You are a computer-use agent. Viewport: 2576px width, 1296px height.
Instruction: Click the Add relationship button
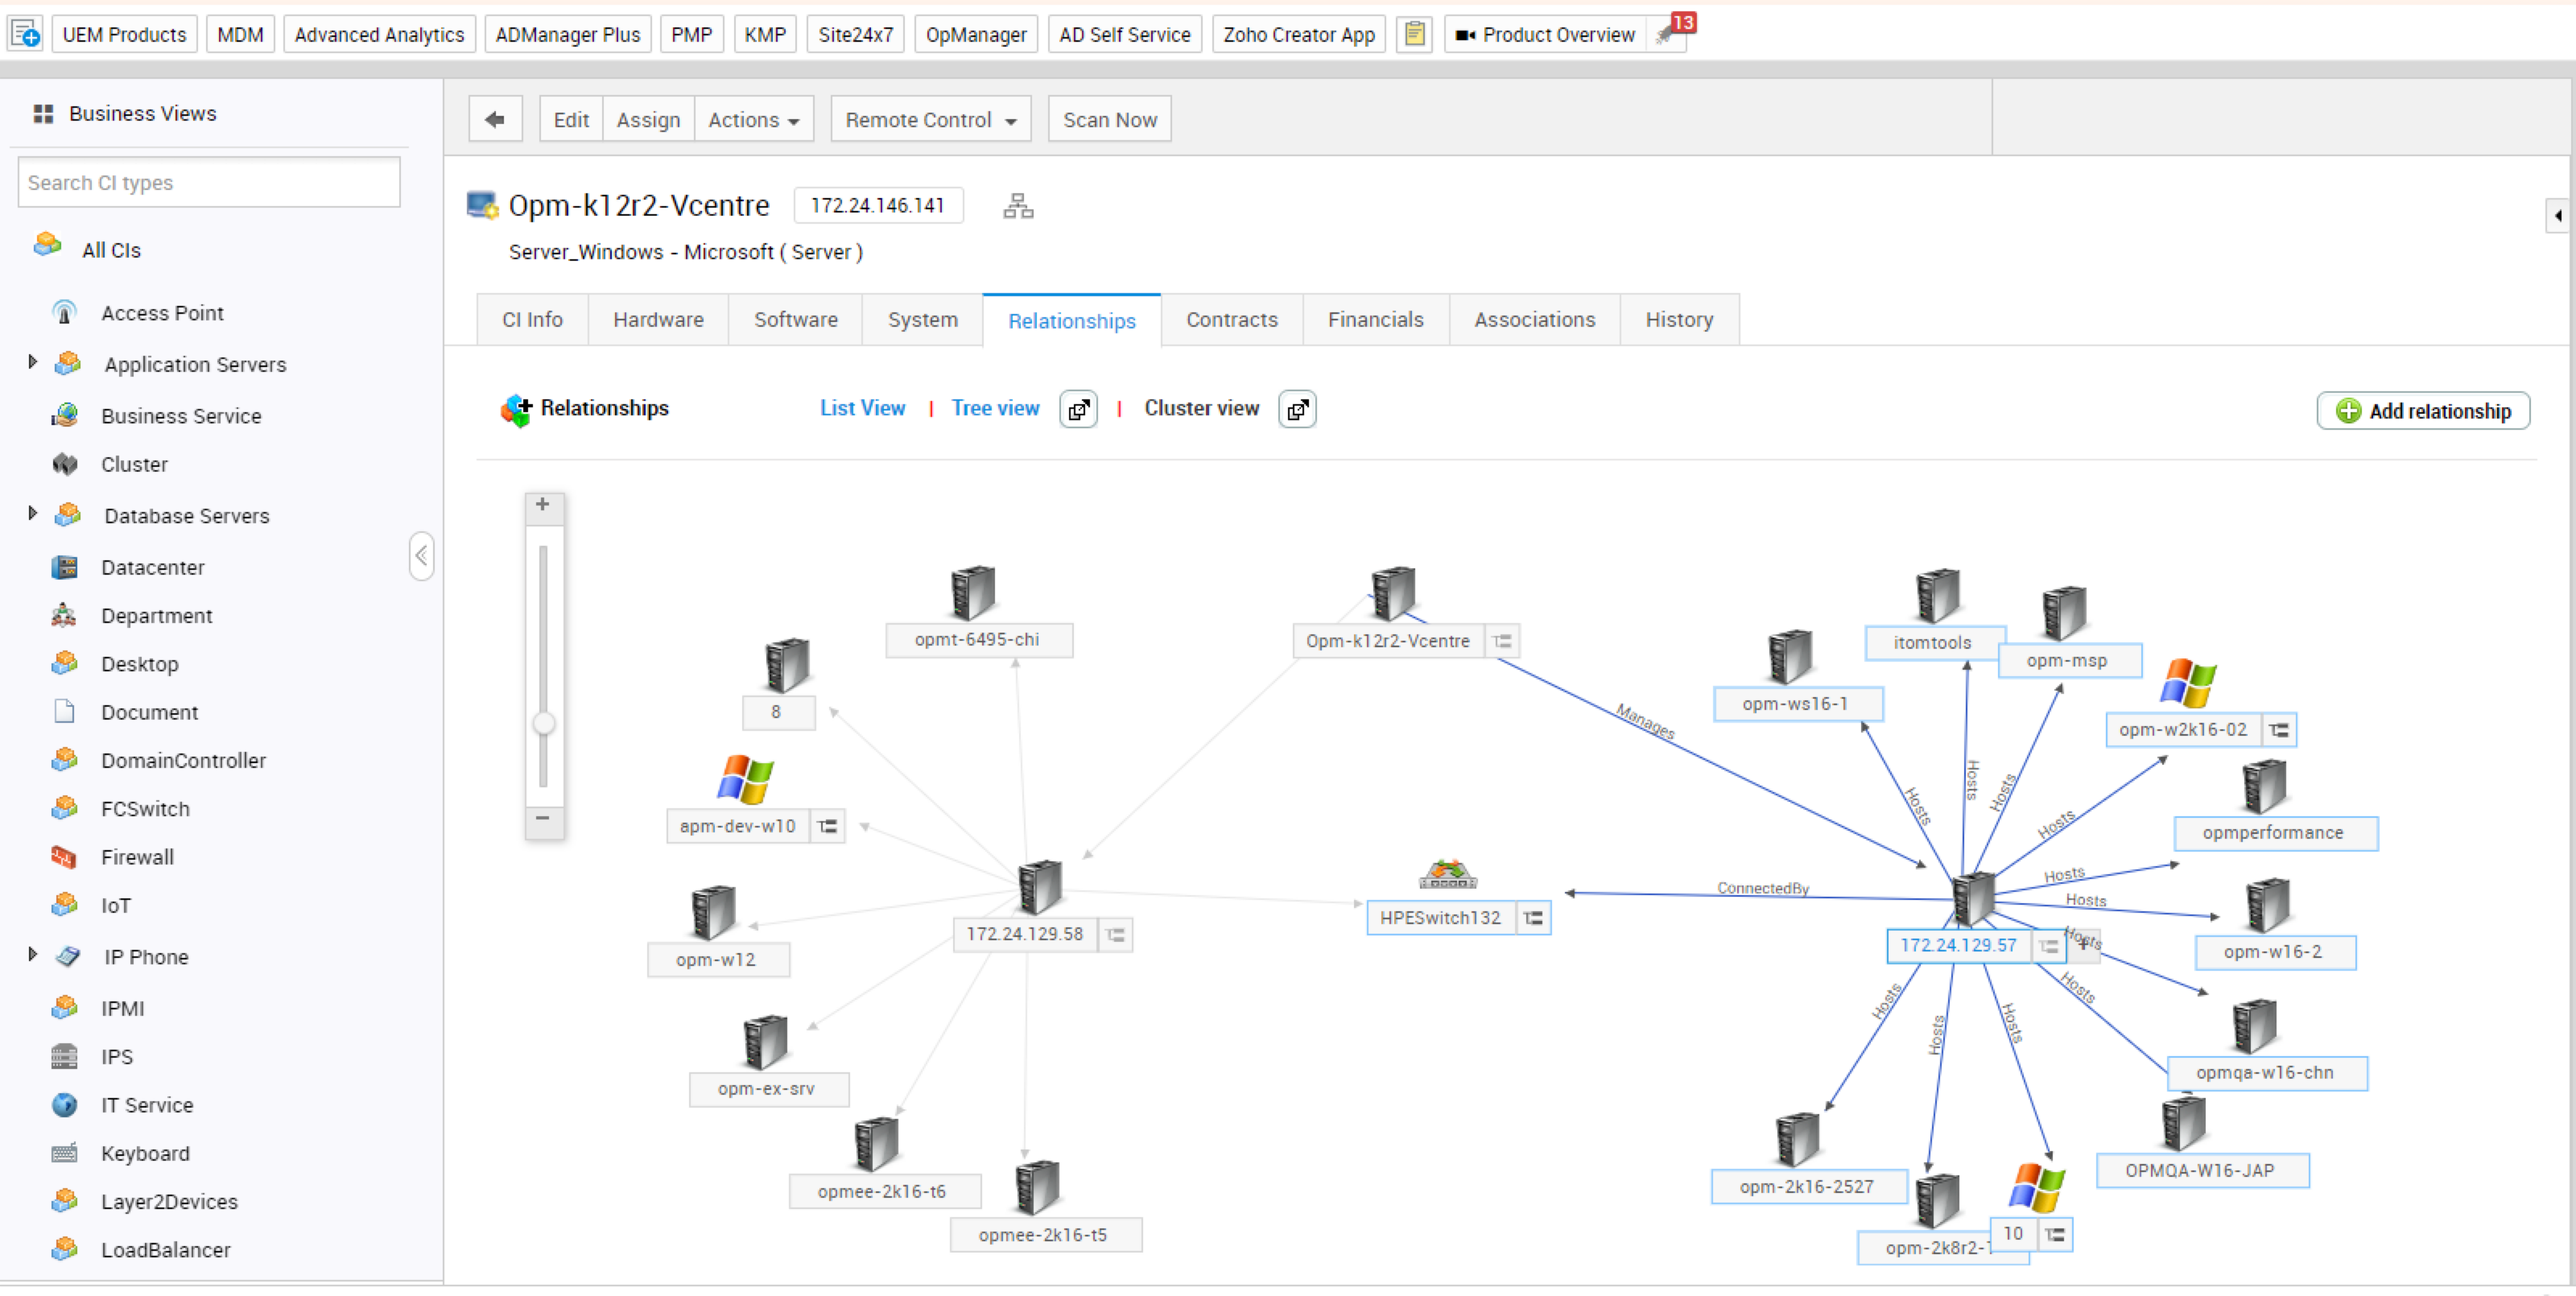[x=2423, y=411]
